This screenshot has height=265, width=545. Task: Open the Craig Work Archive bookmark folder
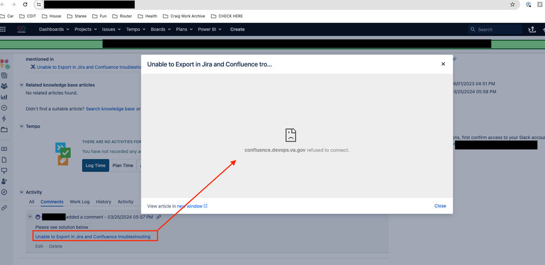coord(183,16)
